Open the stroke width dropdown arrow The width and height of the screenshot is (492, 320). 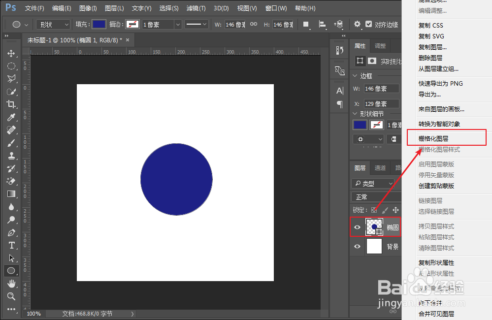[178, 25]
